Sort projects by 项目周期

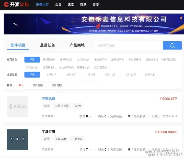click(56, 85)
